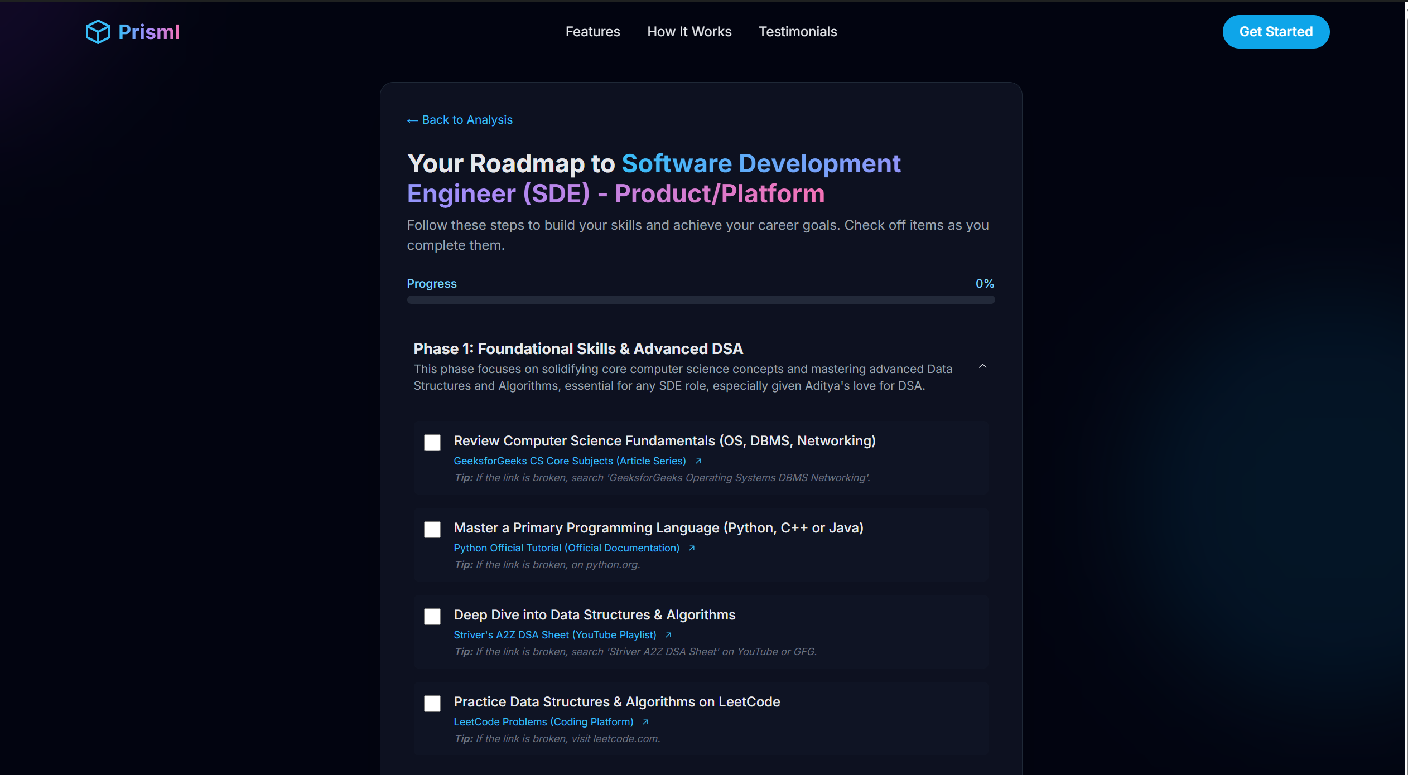Go to How It Works section
Screen dimensions: 1408x775
point(689,32)
